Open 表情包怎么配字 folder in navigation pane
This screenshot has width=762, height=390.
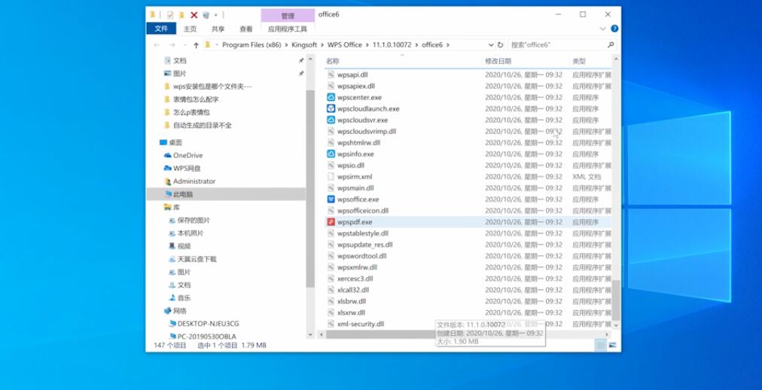pyautogui.click(x=196, y=99)
